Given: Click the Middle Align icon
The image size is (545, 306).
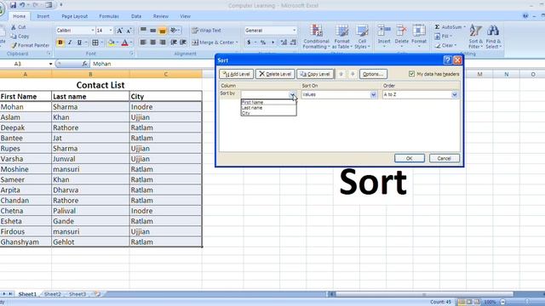Looking at the screenshot, I should 153,31.
